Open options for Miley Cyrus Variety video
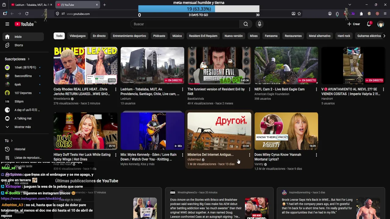The height and width of the screenshot is (219, 390). [316, 155]
